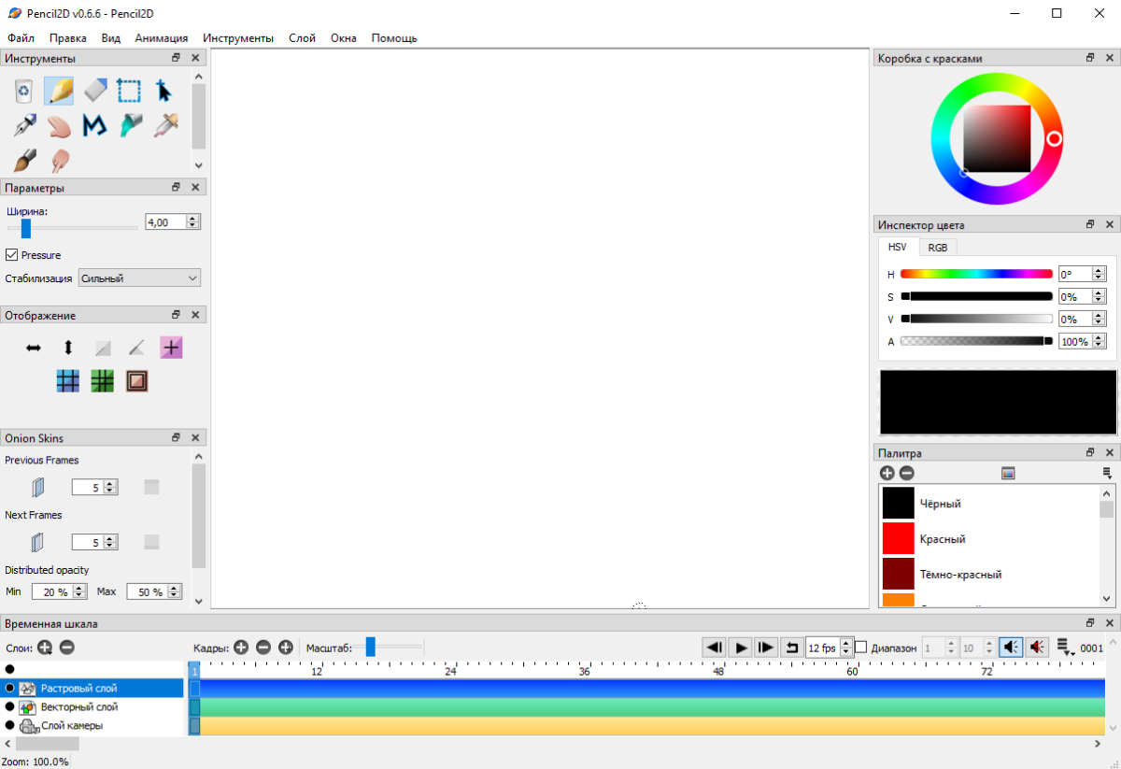Increase the Ширина width value
The image size is (1121, 769).
click(x=192, y=219)
